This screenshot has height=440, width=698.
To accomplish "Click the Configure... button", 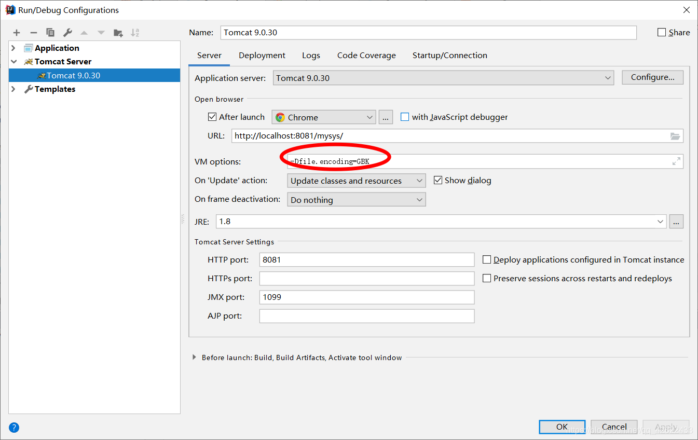I will 653,77.
